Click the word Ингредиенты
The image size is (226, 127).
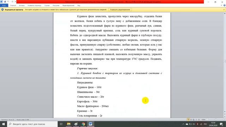coord(85,83)
